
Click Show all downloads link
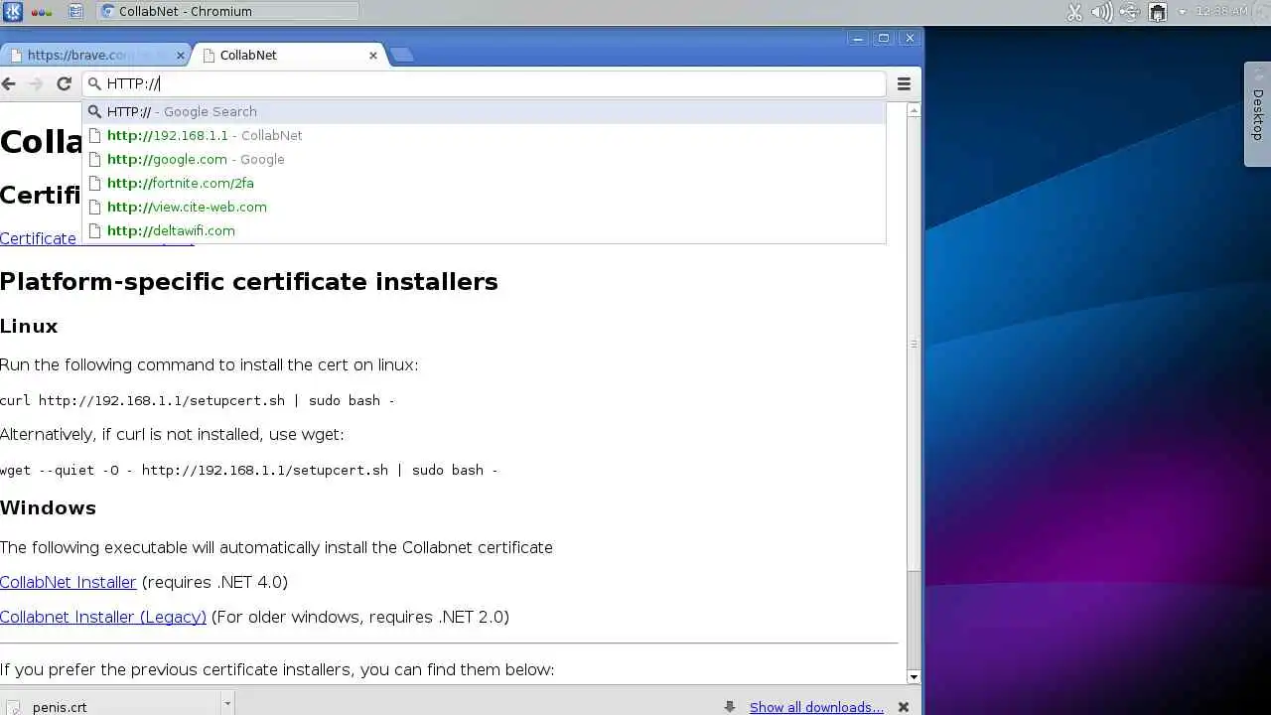coord(816,707)
